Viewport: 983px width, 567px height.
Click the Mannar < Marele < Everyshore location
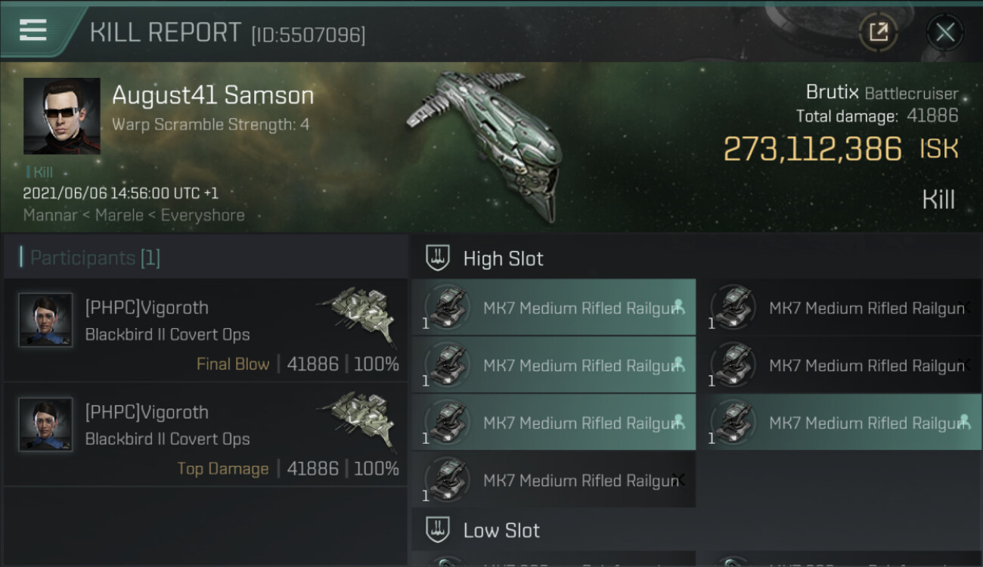pos(134,215)
